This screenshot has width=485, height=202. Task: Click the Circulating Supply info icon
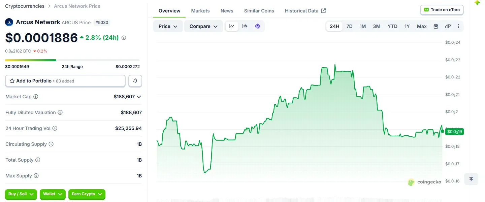click(x=51, y=144)
